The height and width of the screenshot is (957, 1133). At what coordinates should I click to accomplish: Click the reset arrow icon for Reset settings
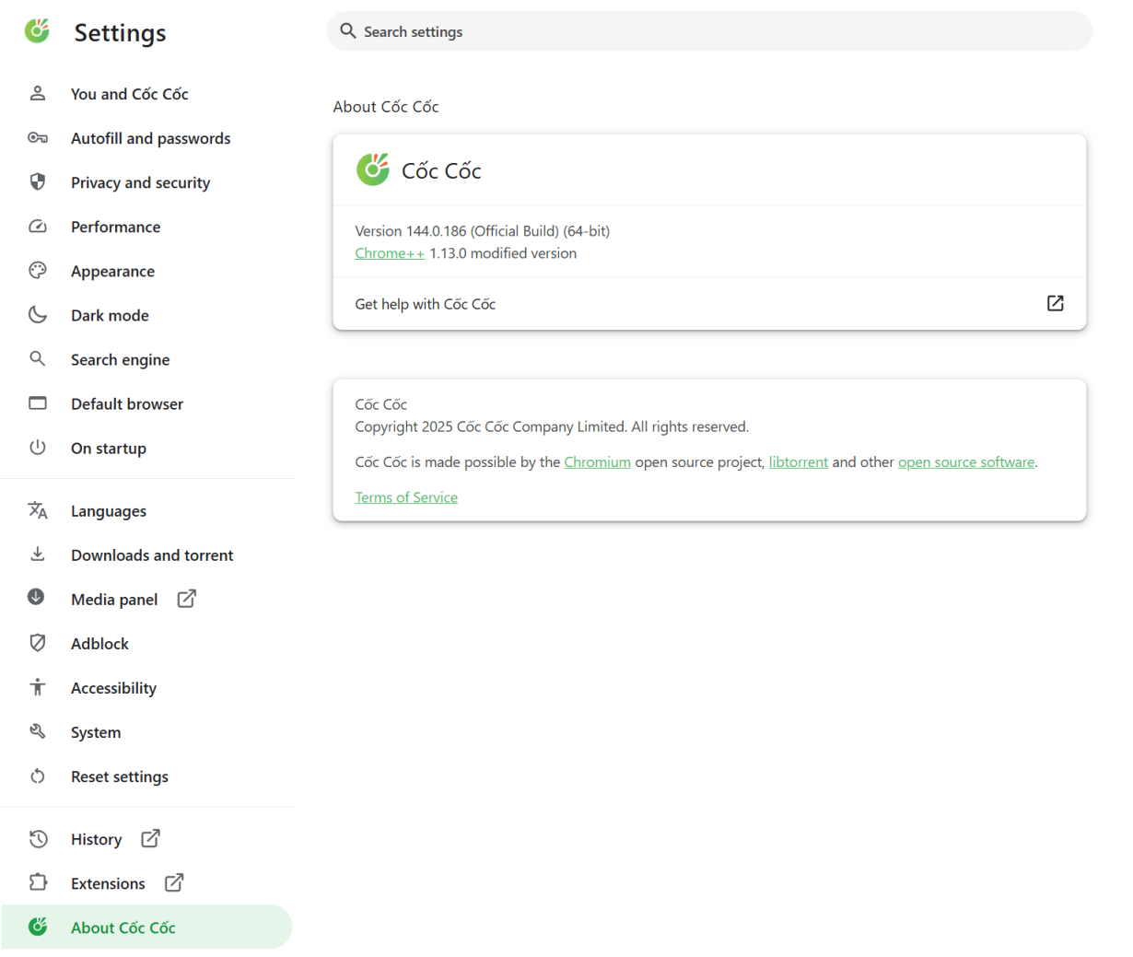coord(38,776)
